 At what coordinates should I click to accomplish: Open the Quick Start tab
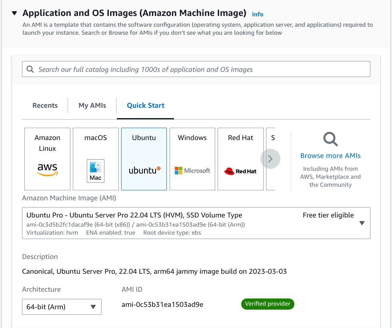tap(146, 105)
